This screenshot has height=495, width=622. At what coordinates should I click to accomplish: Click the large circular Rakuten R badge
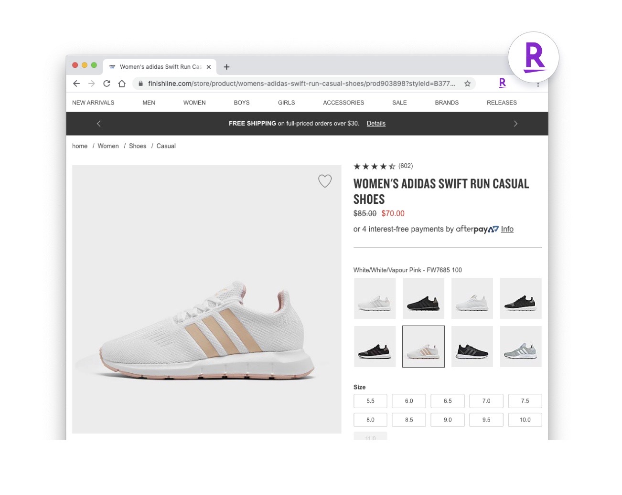point(534,58)
